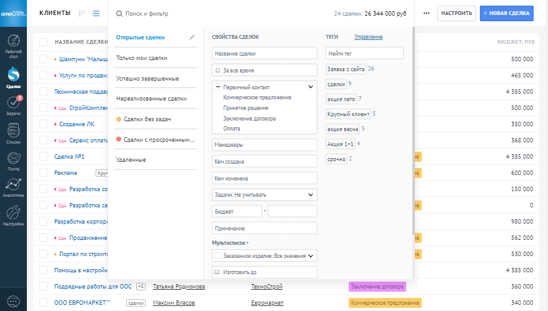Click the chat bubble icon at bottom left
Image resolution: width=548 pixels, height=311 pixels.
tap(13, 301)
